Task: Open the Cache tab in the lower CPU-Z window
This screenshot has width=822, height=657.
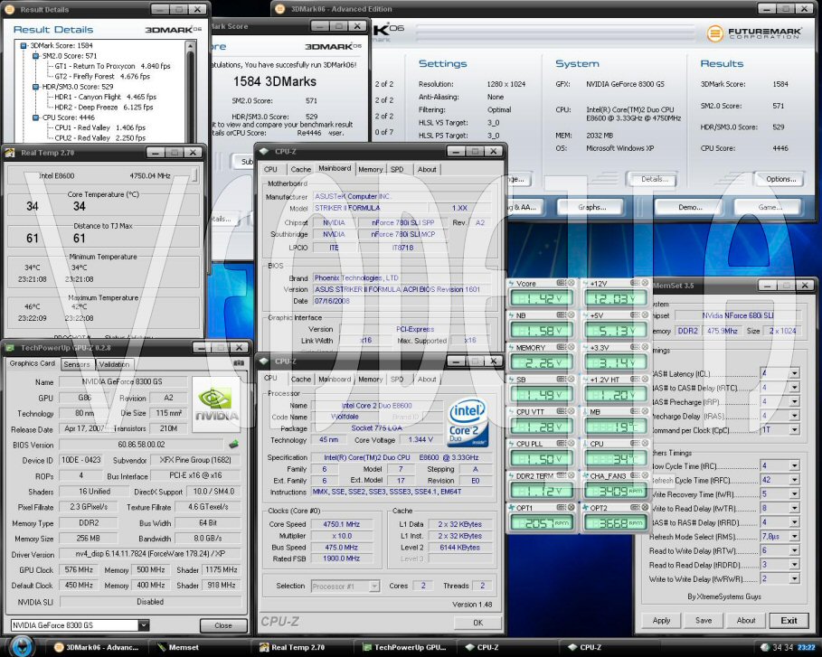Action: pos(301,379)
